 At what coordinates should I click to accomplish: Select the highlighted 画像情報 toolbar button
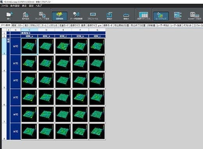click(x=60, y=16)
